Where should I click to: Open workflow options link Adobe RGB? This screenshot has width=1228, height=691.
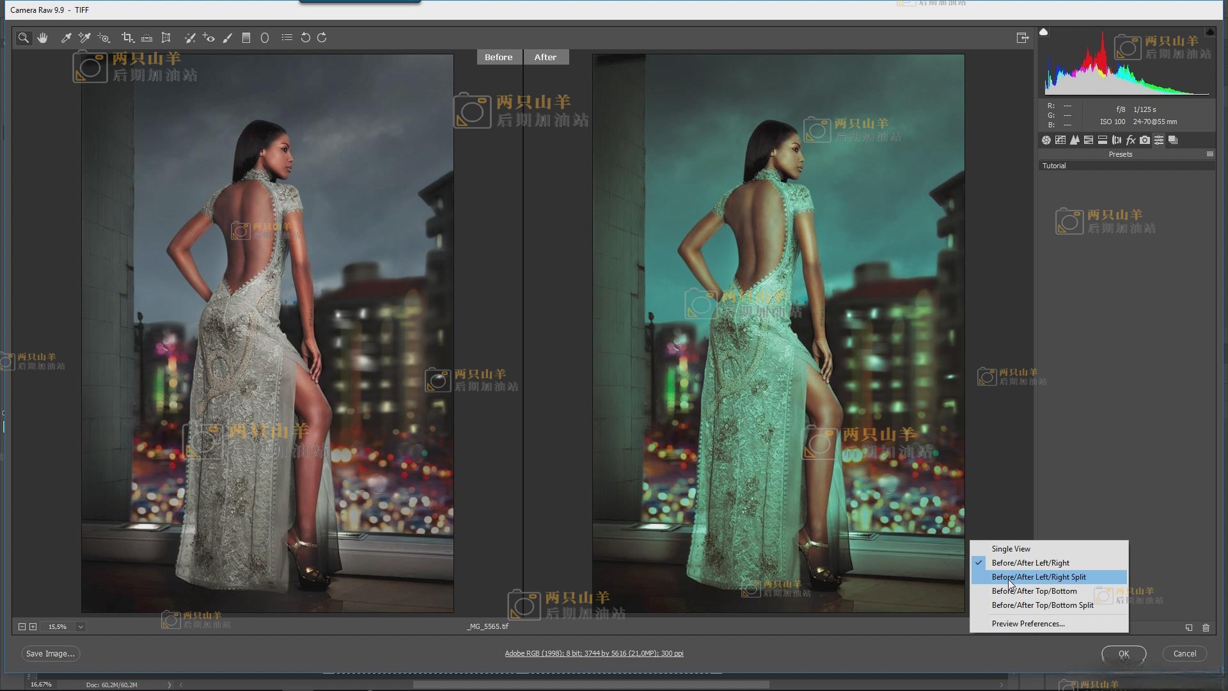pyautogui.click(x=594, y=654)
